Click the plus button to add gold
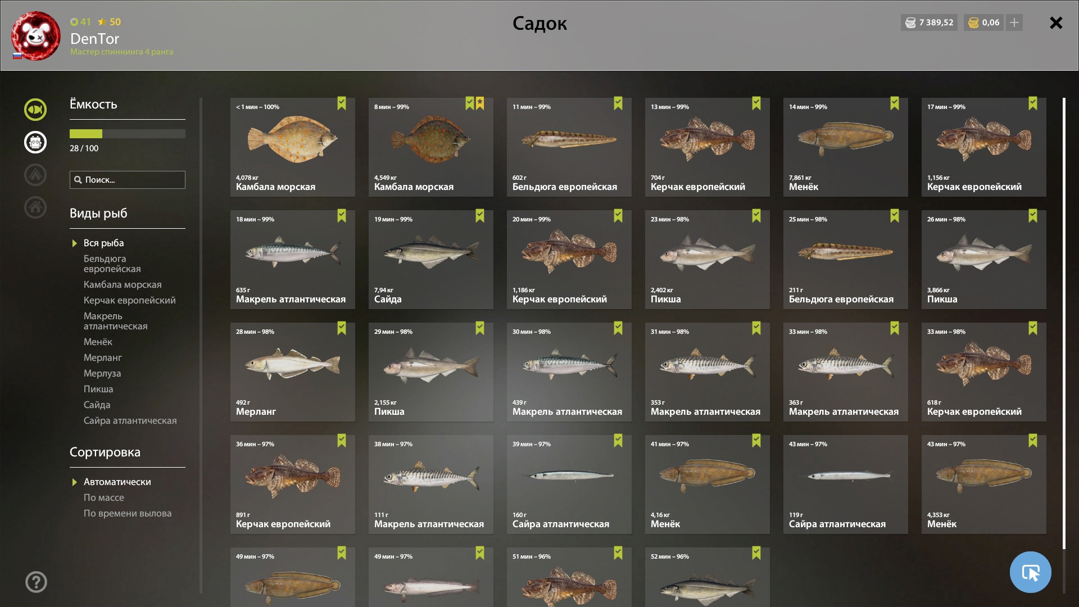Image resolution: width=1079 pixels, height=607 pixels. click(1014, 22)
